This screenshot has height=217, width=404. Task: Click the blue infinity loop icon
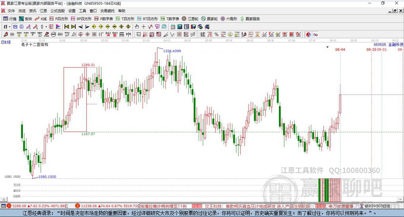(315, 34)
